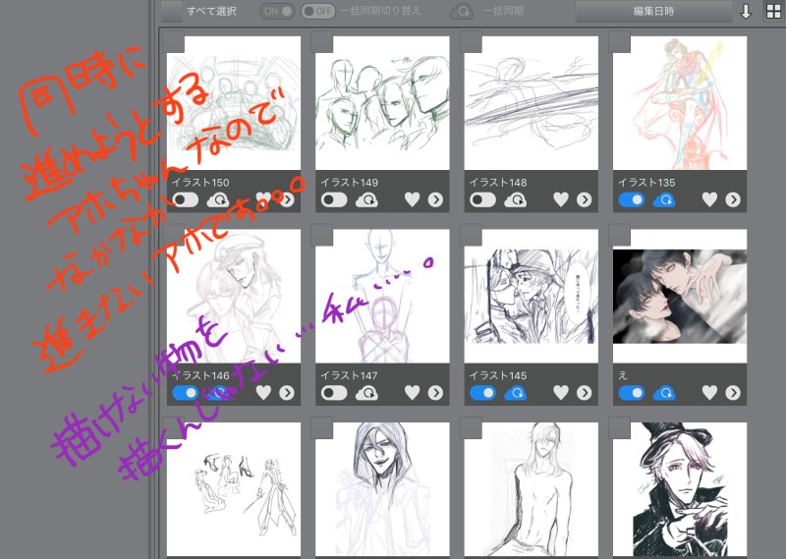
Task: Toggle sync switch for イラスト150
Action: 186,199
